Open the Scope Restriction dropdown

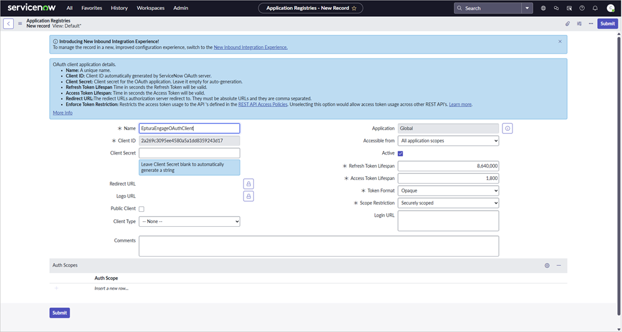pos(448,202)
